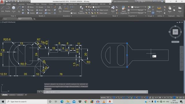Click the Scale tool
Screen dimensions: 185x104
[39, 13]
